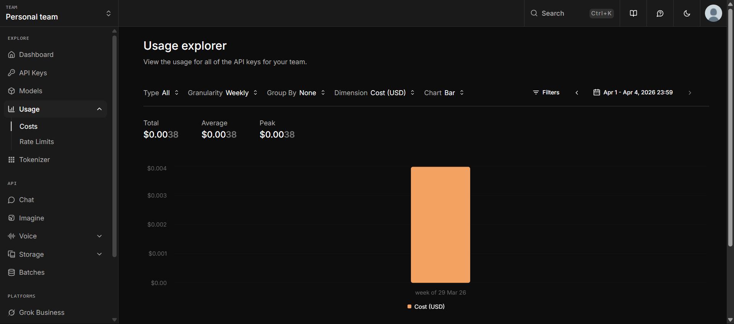Click the 'week of 29 Mar 26' label
Image resolution: width=734 pixels, height=324 pixels.
440,293
